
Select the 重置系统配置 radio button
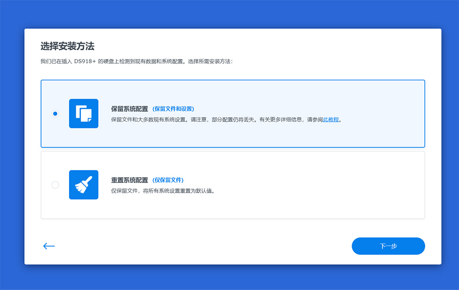coord(55,185)
